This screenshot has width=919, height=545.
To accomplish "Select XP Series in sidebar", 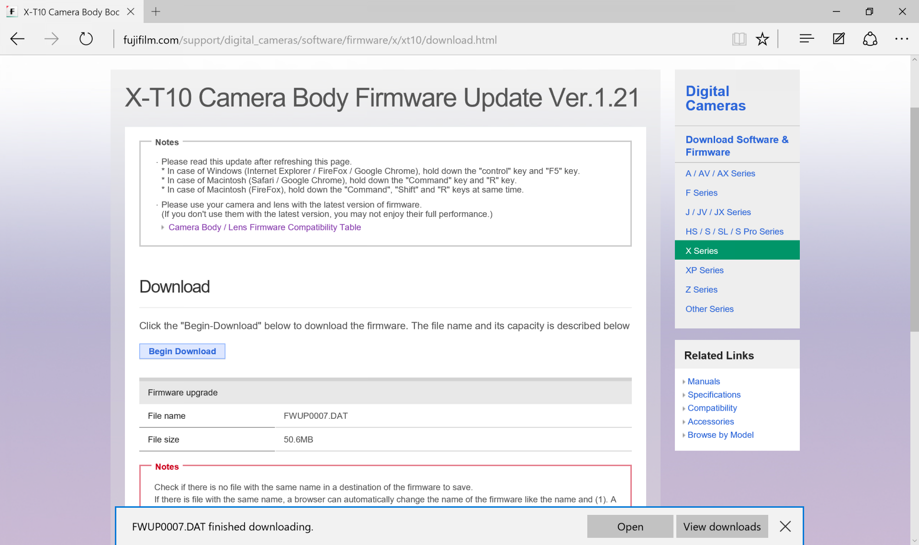I will click(704, 270).
